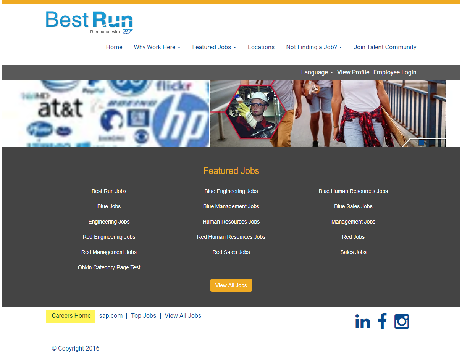Image resolution: width=462 pixels, height=357 pixels.
Task: Open the Best Run Jobs link
Action: point(109,191)
